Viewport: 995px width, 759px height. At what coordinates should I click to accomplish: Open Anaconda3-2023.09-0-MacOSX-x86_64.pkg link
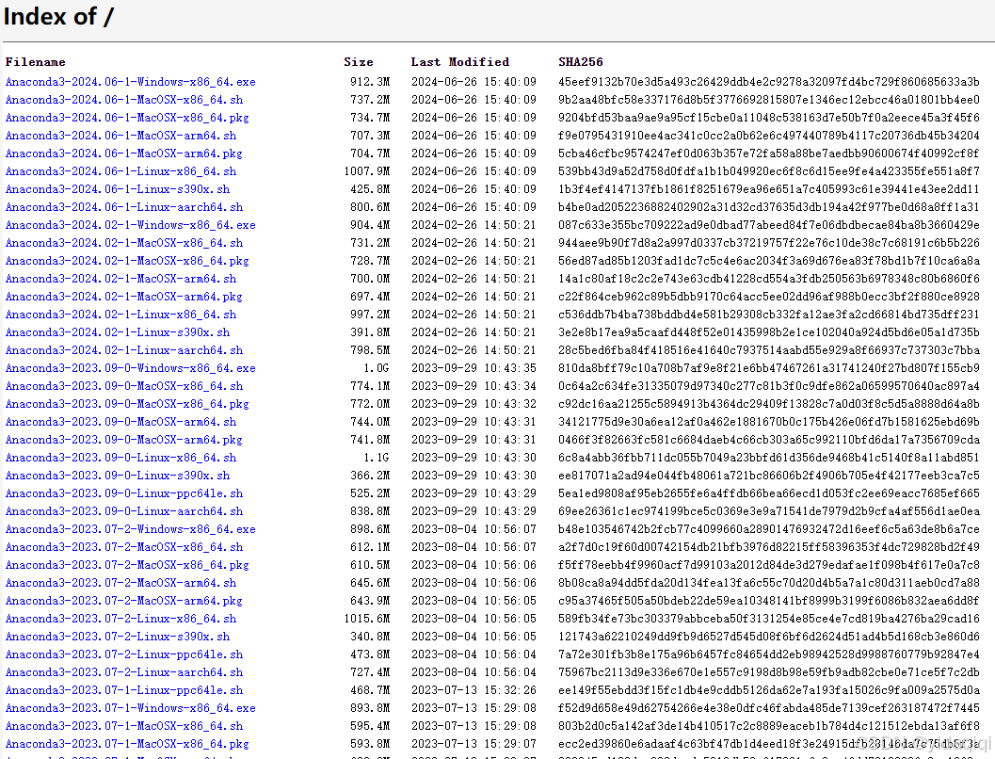tap(127, 404)
